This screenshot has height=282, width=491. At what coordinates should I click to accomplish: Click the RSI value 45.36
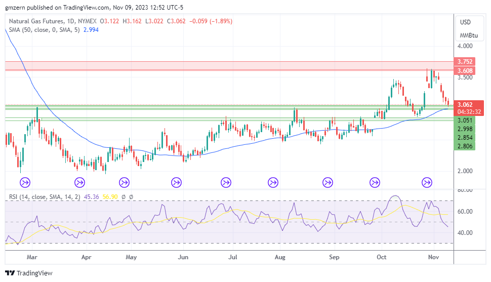(92, 197)
